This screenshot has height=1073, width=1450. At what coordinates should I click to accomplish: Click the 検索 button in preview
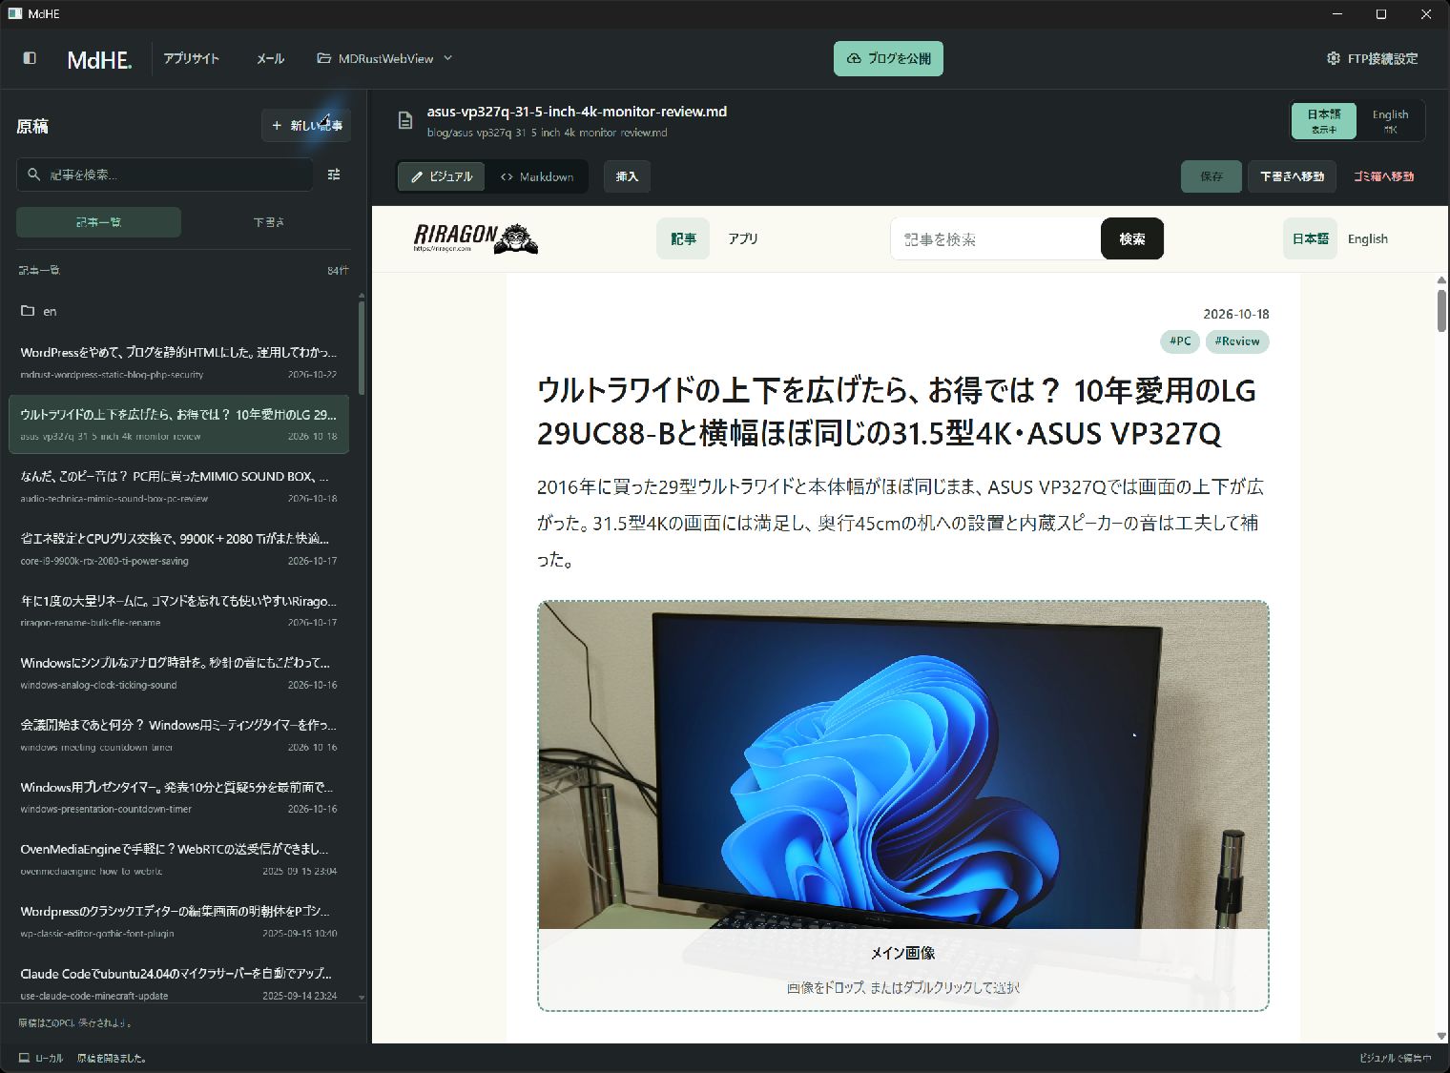click(1132, 238)
